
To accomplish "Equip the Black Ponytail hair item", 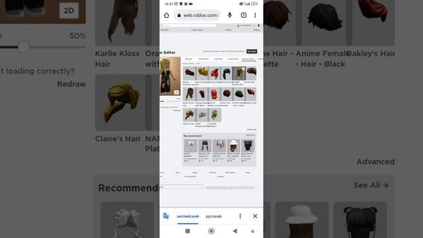I will point(227,73).
